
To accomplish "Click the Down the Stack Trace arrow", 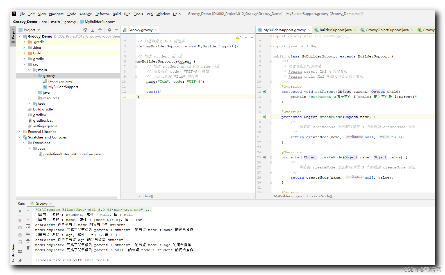I will [x=28, y=219].
